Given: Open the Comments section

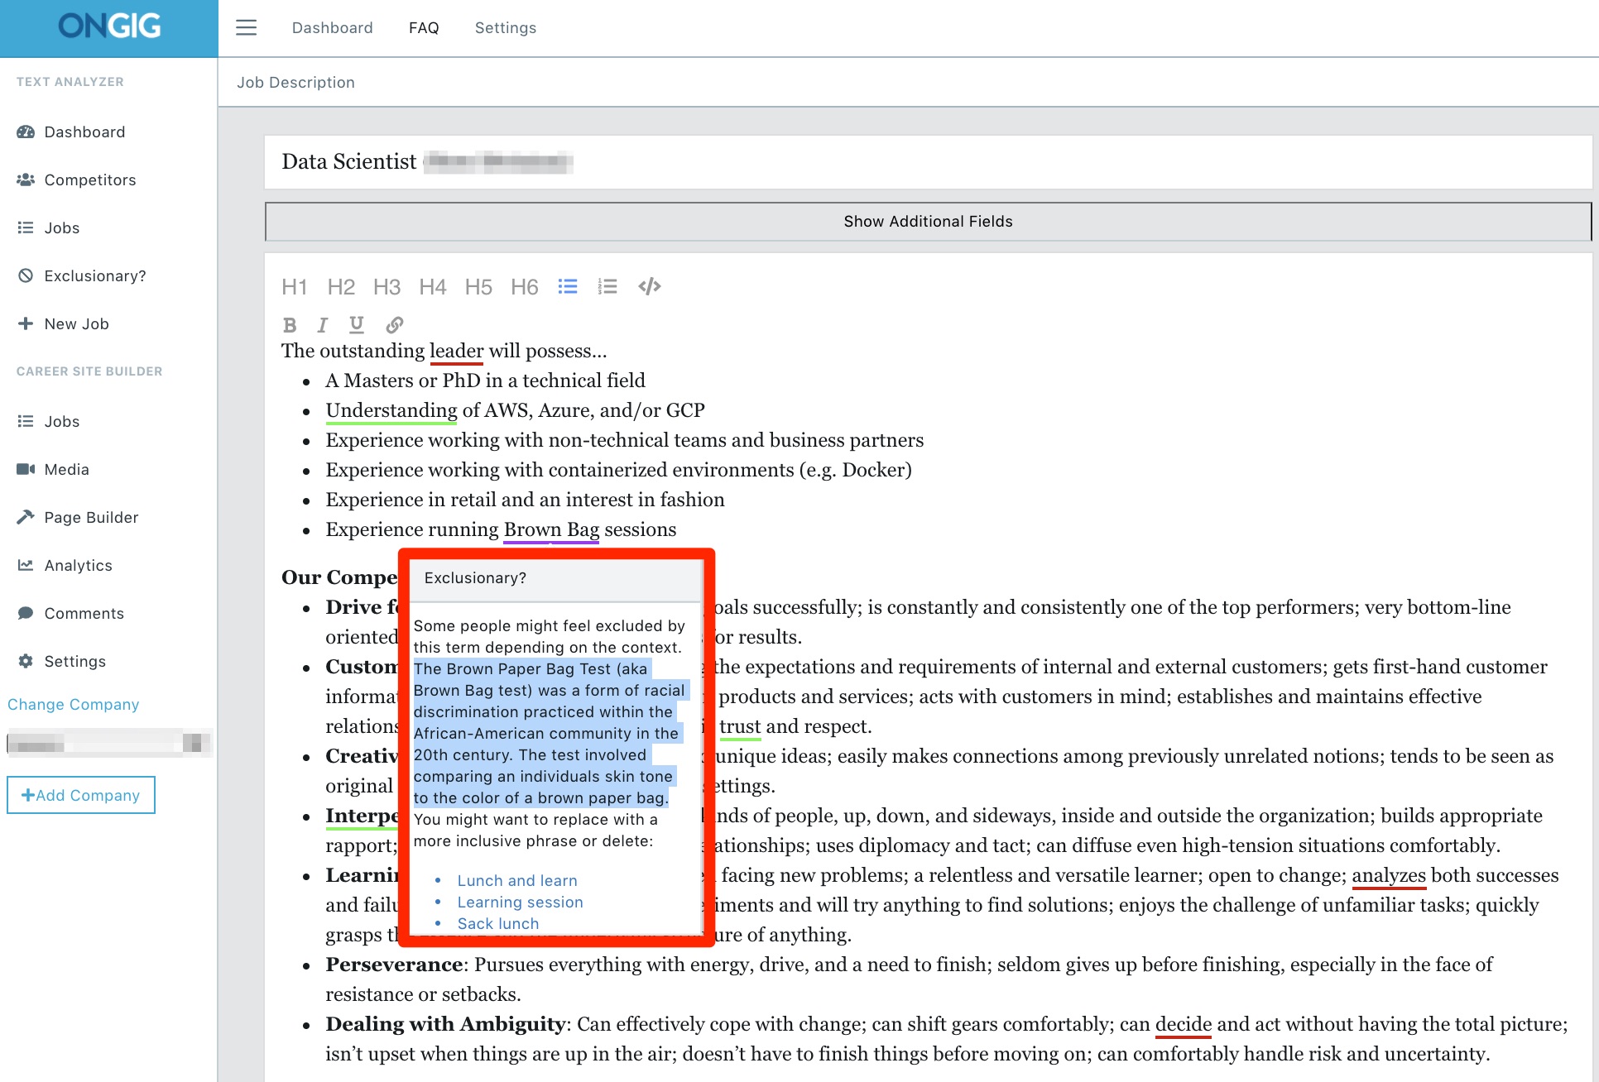Looking at the screenshot, I should 83,613.
